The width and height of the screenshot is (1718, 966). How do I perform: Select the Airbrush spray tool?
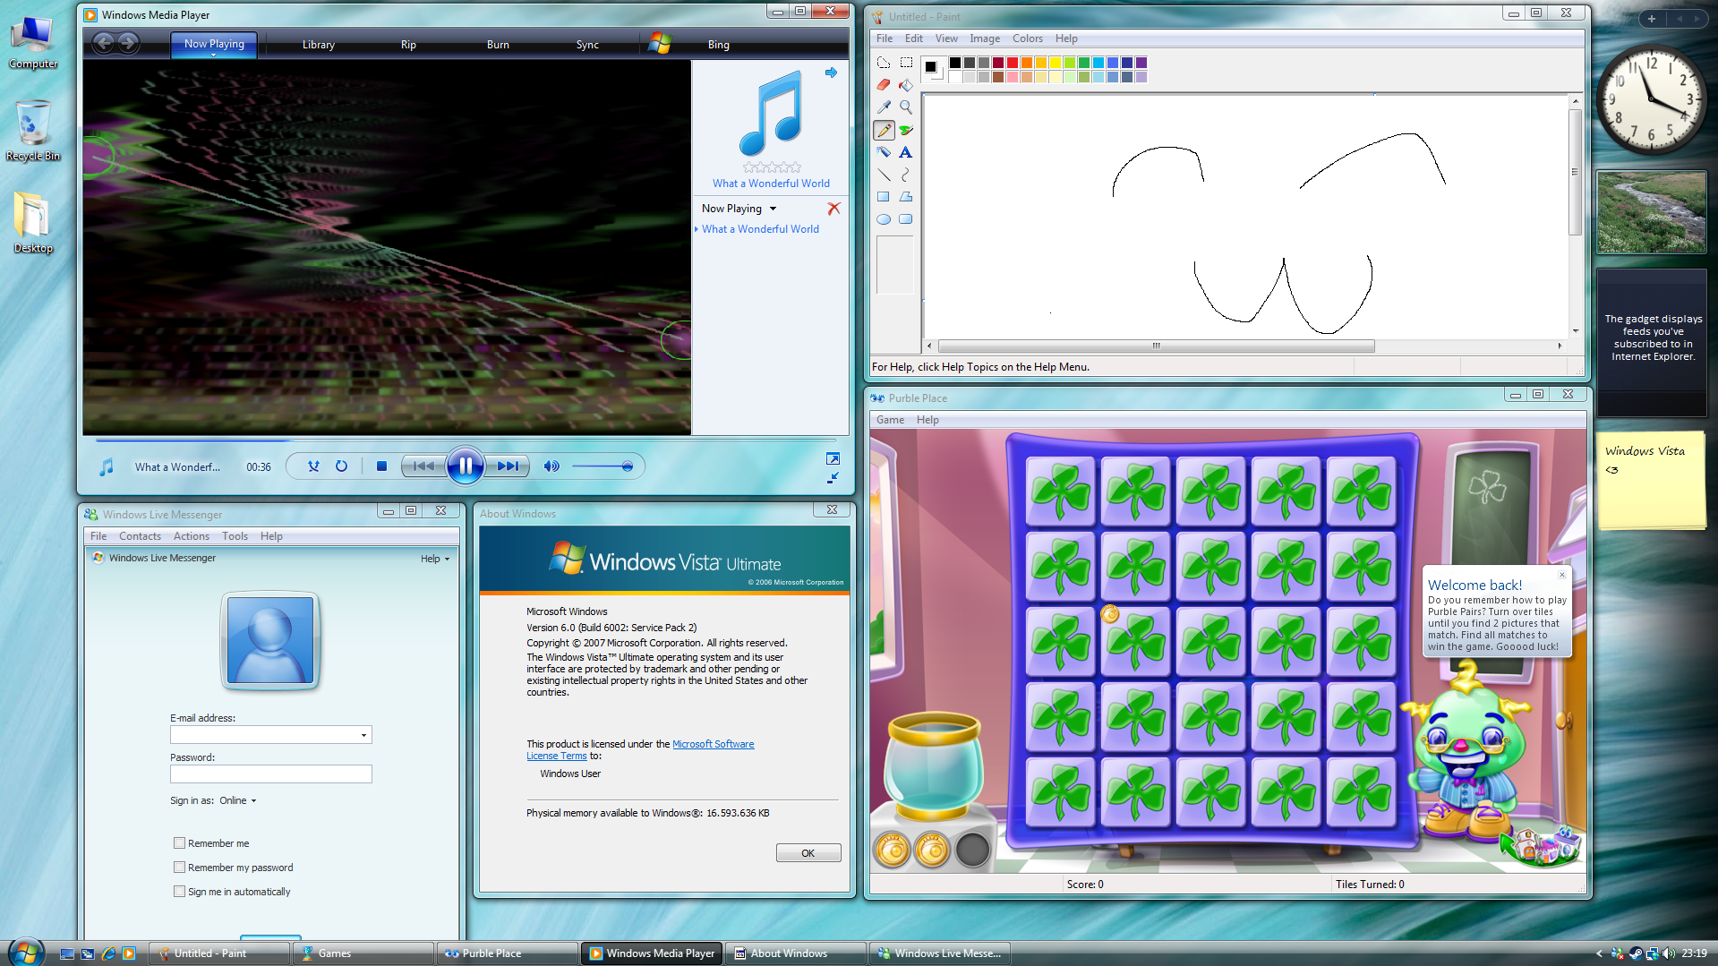pos(884,152)
